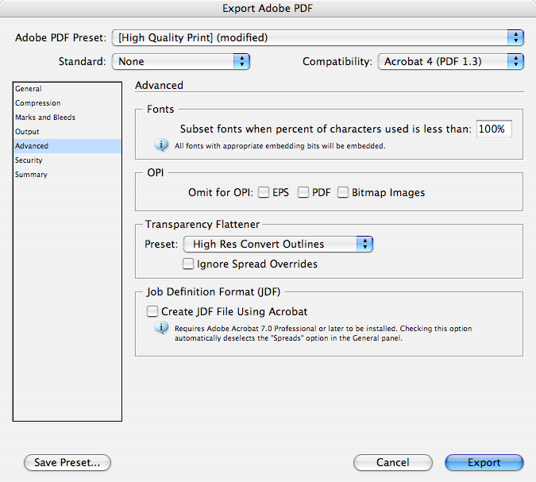Select General in the panel list
This screenshot has height=482, width=536.
click(67, 89)
